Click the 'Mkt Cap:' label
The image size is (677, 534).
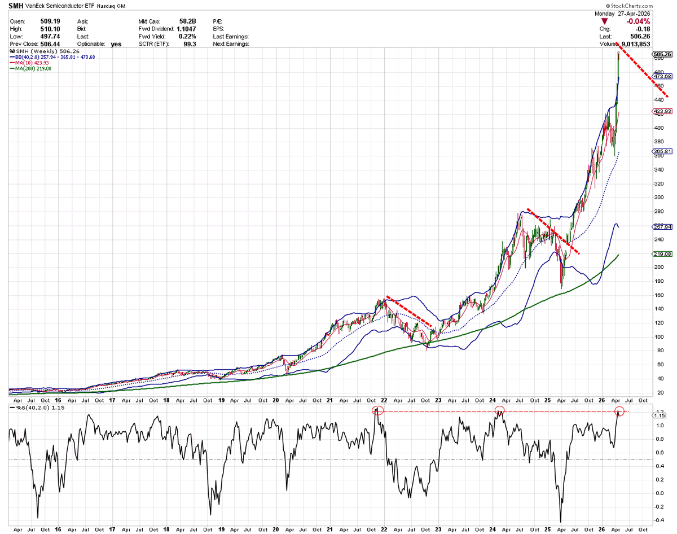coord(150,21)
